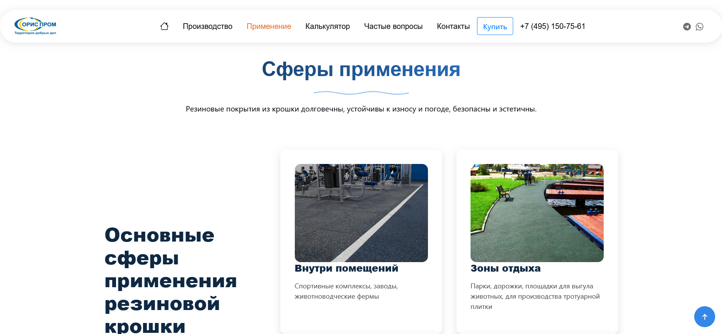Click the ОРИС ПРОМ logo
The width and height of the screenshot is (722, 334).
pos(35,26)
